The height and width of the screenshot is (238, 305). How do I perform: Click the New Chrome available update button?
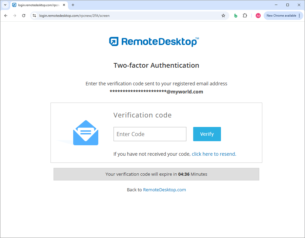pos(281,16)
